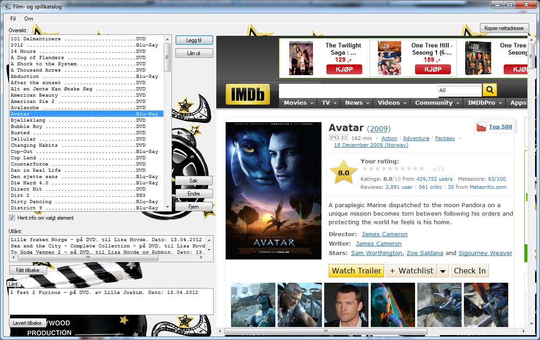Click the + Watchlist button

tap(411, 271)
